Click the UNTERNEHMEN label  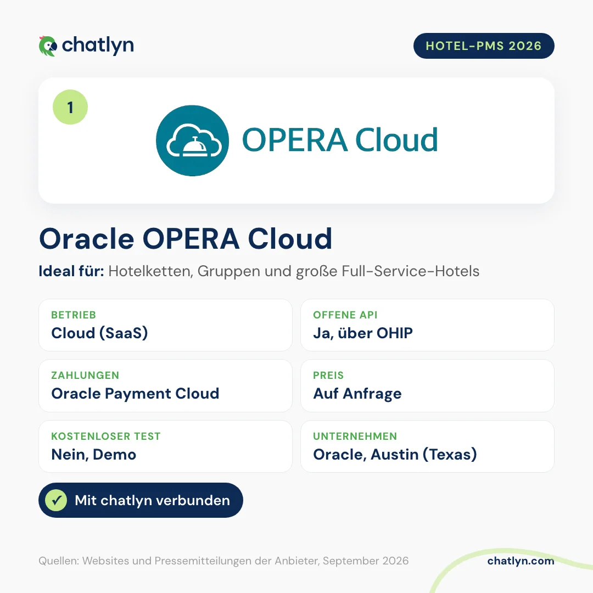[x=355, y=436]
